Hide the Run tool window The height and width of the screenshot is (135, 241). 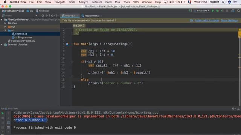tap(238, 108)
